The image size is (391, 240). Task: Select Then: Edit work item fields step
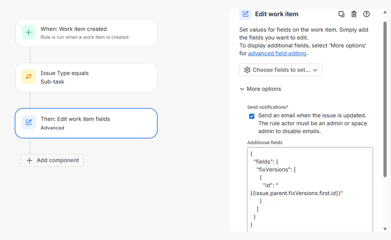[86, 123]
